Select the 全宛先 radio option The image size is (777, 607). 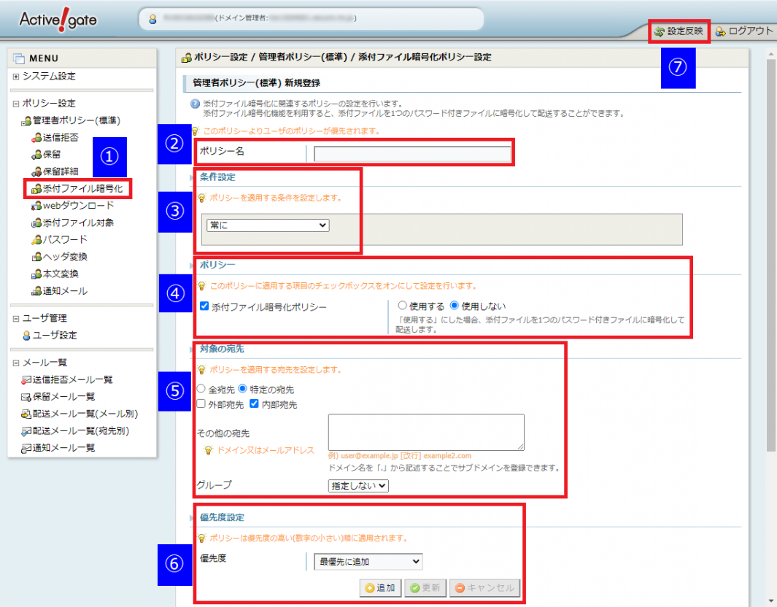[x=201, y=390]
